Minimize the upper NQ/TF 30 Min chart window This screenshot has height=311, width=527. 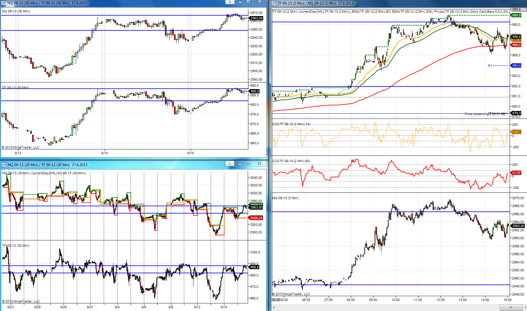click(240, 2)
